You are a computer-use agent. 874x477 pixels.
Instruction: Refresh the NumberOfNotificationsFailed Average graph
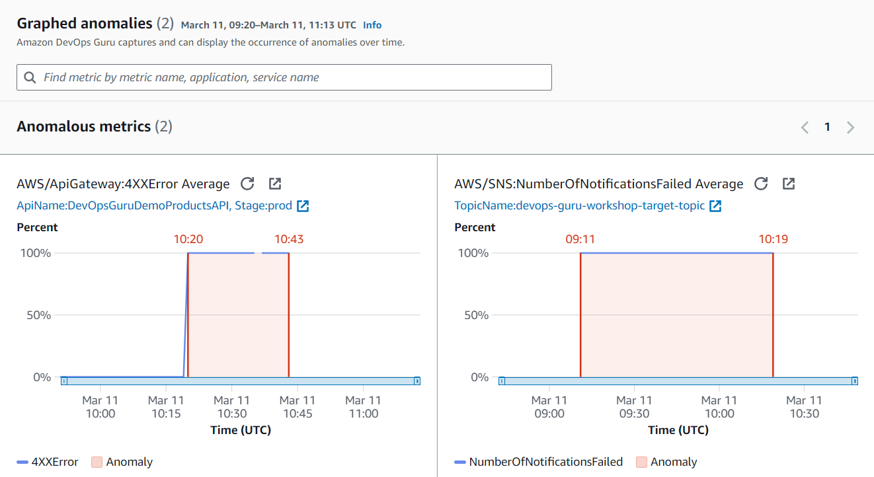point(761,184)
